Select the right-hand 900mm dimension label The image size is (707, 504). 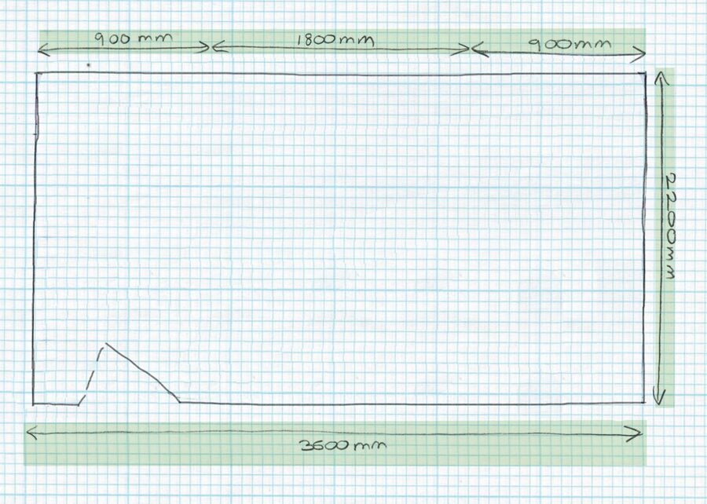point(570,45)
